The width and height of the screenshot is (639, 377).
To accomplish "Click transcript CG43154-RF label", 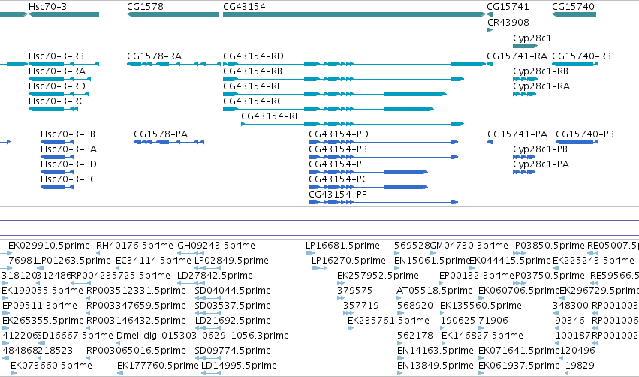I will pos(270,116).
